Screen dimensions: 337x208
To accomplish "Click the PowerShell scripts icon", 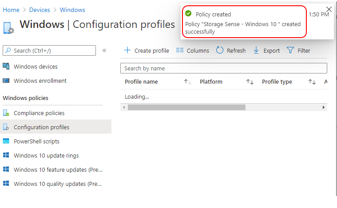I will [6, 141].
